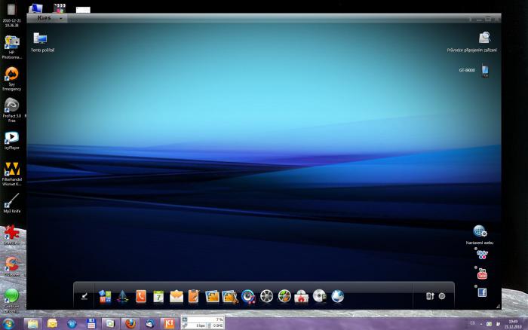Open the disc media dock icon

point(319,296)
